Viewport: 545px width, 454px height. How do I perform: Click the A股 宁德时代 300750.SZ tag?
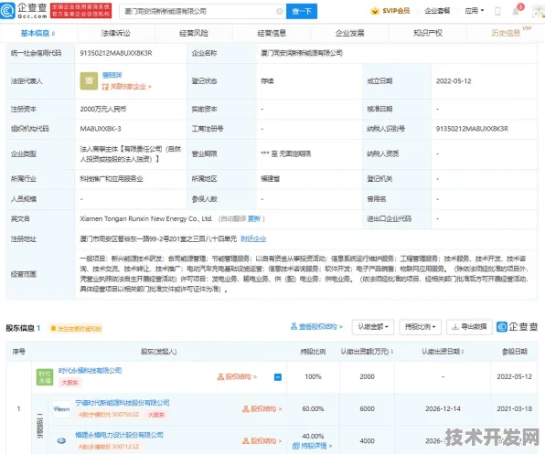[109, 415]
